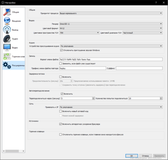Click the Суффикс input field

tap(139, 68)
